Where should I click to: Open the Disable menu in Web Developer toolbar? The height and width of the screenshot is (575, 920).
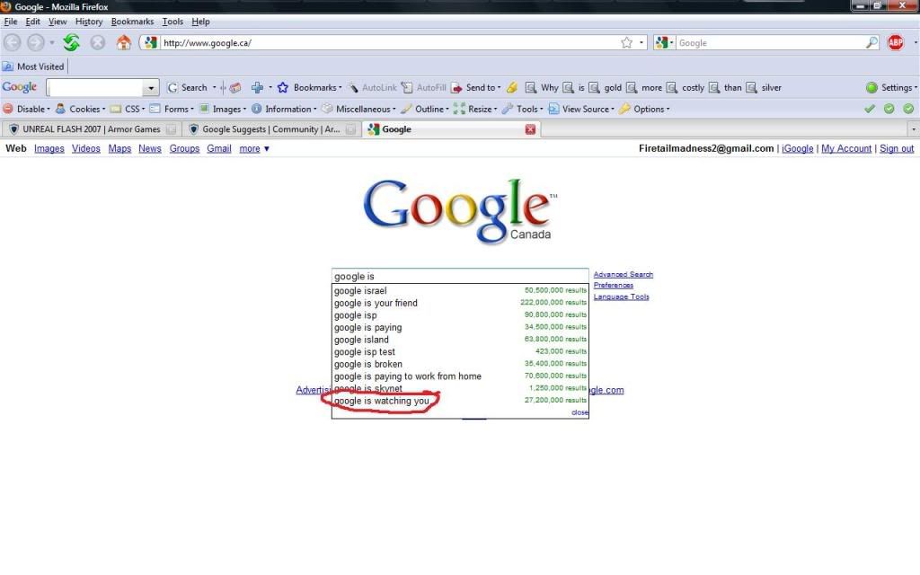pos(26,109)
